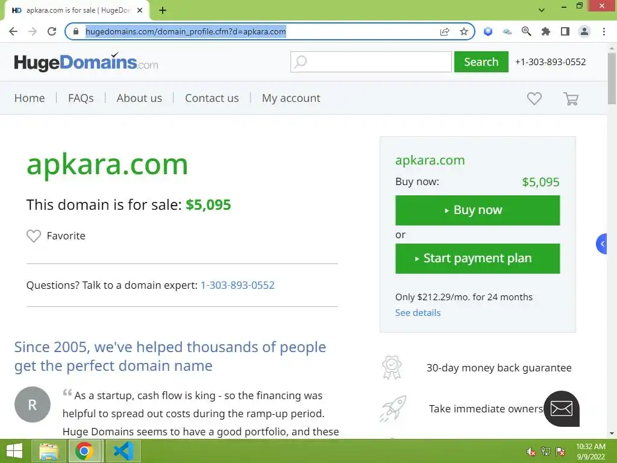Screen dimensions: 617x463
Task: Select the apkara.com browser tab
Action: (77, 11)
